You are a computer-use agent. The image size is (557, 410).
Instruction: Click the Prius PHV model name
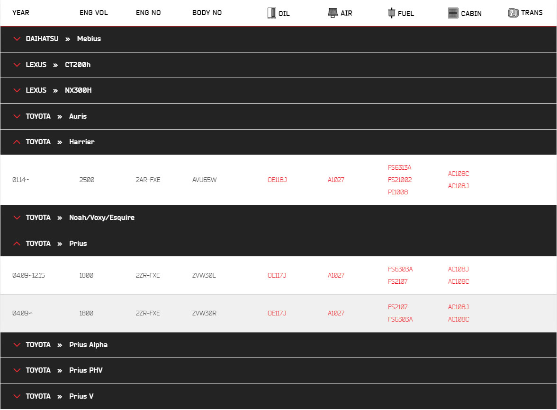(86, 370)
